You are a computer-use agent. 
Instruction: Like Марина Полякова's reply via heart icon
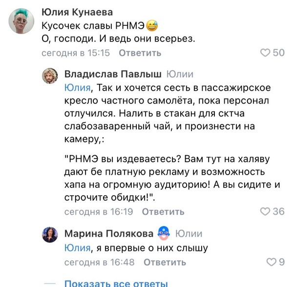pos(271,262)
